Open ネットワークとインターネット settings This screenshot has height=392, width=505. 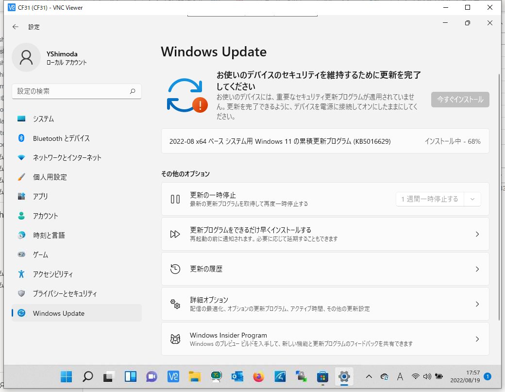click(x=77, y=158)
